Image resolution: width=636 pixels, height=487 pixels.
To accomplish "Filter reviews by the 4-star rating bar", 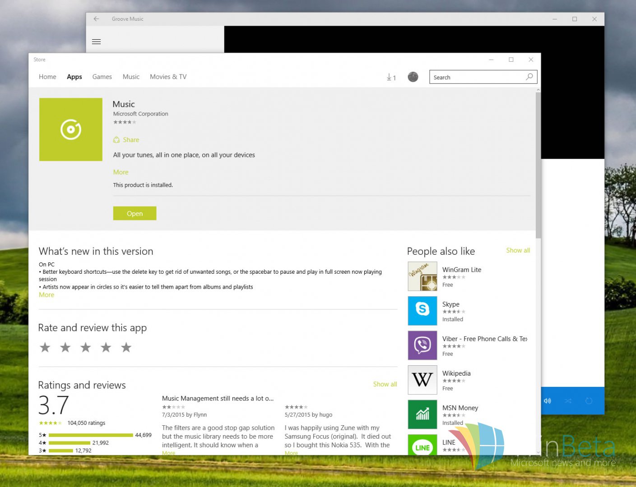I will pos(70,443).
